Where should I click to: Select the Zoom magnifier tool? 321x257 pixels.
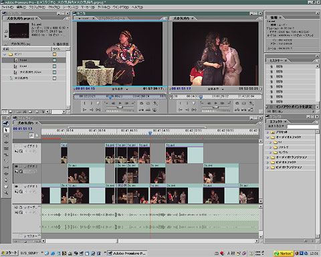point(6,193)
